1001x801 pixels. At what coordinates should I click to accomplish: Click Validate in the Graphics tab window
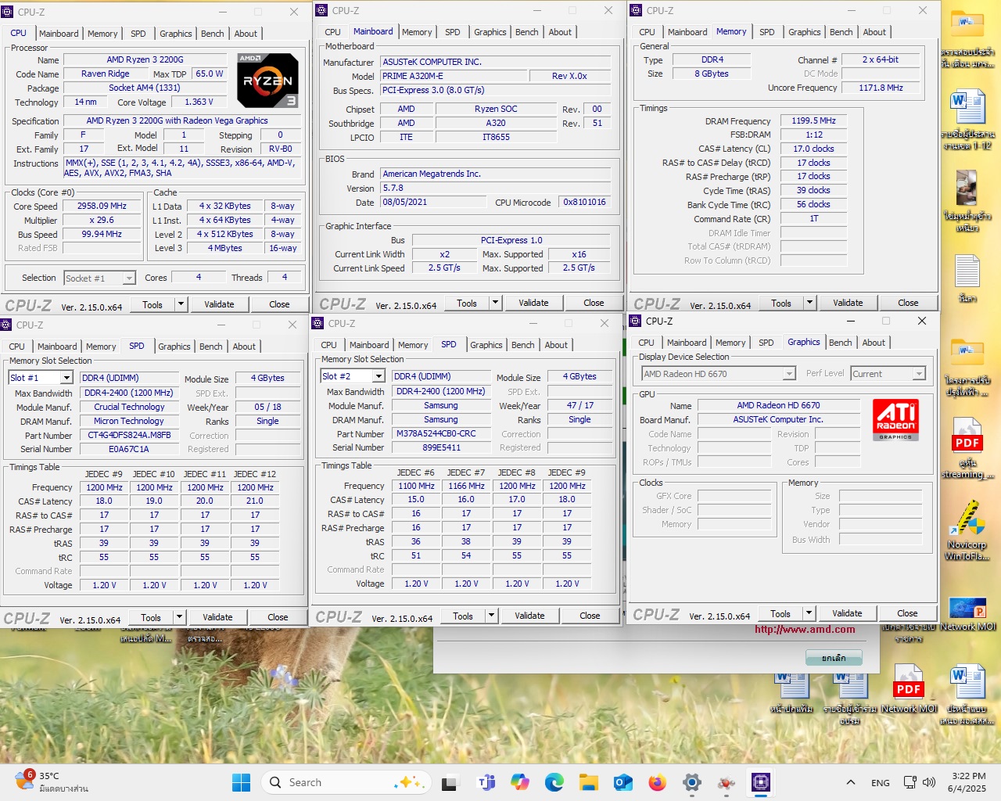[x=847, y=613]
